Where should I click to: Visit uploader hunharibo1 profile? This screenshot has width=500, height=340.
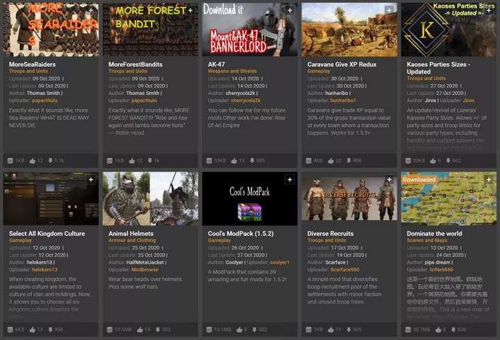(x=343, y=101)
